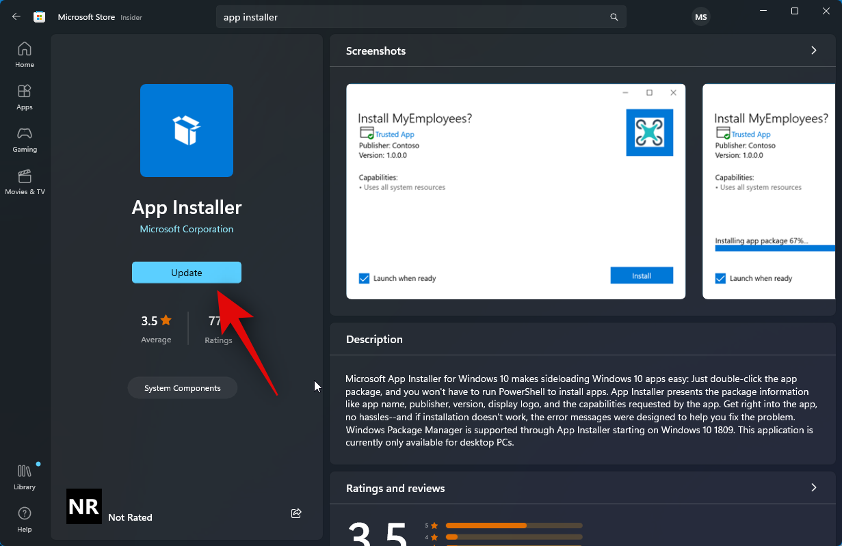The height and width of the screenshot is (546, 842).
Task: Click the 5 star rating bar
Action: tap(514, 525)
